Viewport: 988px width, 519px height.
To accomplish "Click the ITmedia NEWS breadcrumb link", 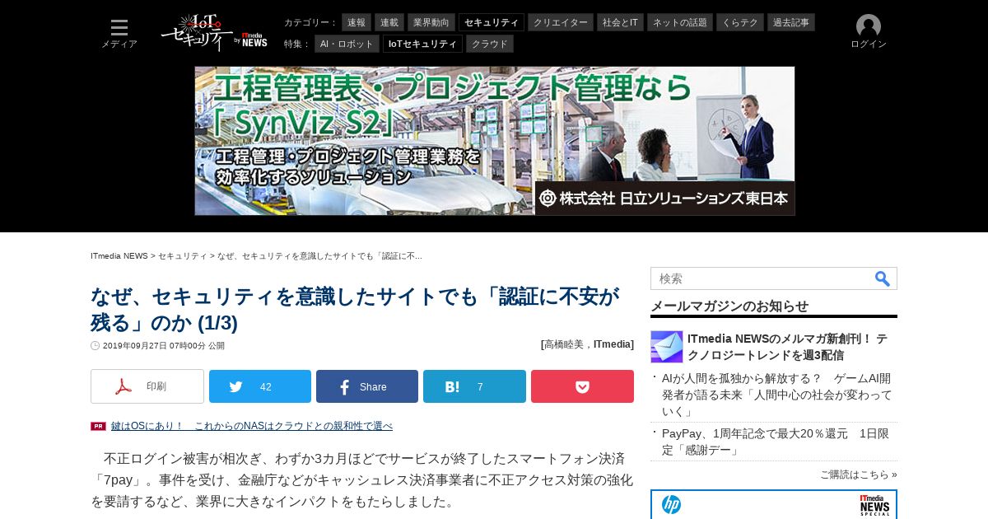I will point(119,256).
